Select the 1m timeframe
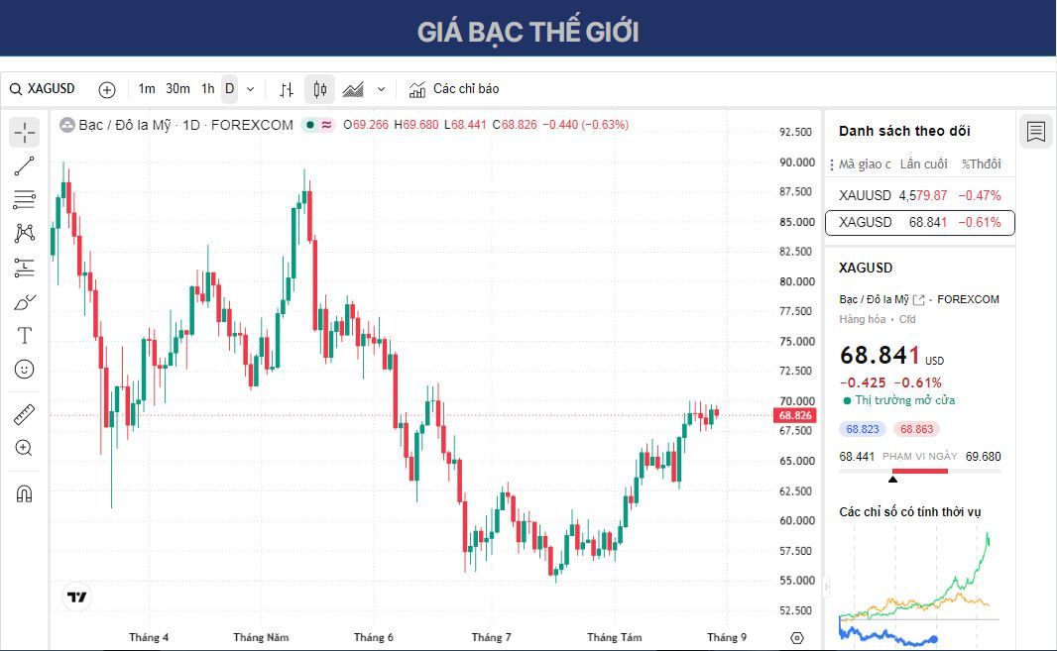1057x651 pixels. pos(147,89)
